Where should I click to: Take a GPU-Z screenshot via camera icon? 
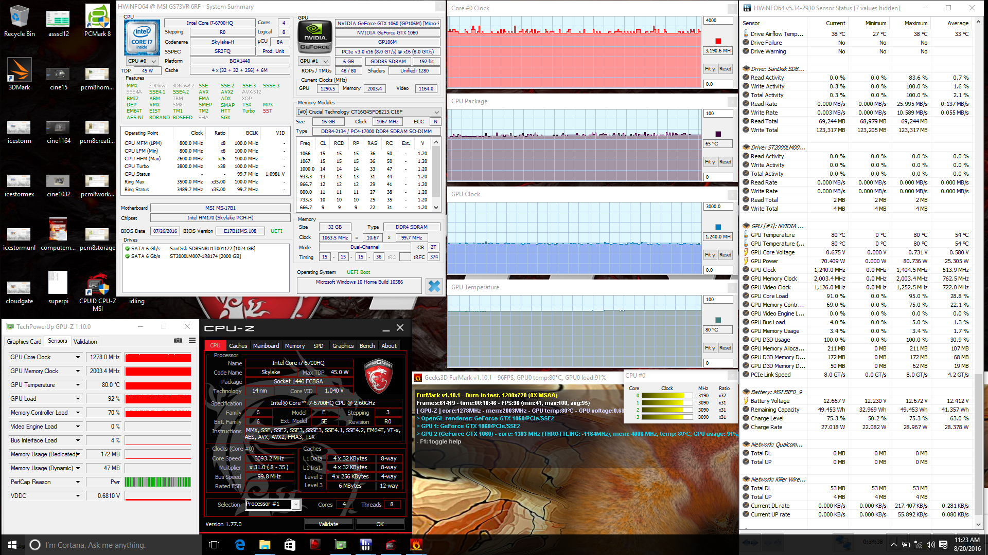(178, 340)
